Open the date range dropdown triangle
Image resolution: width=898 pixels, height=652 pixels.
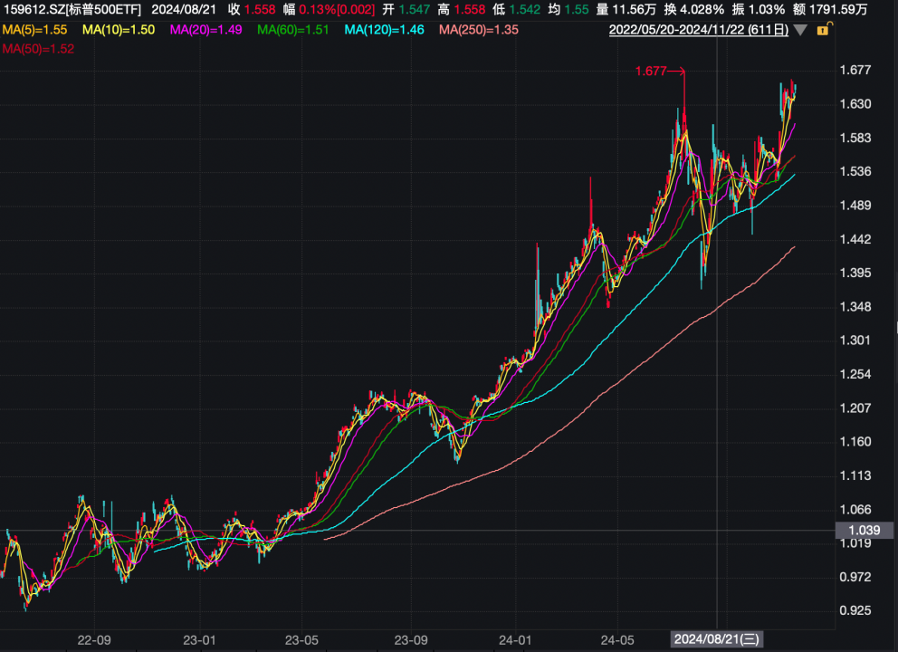[800, 31]
